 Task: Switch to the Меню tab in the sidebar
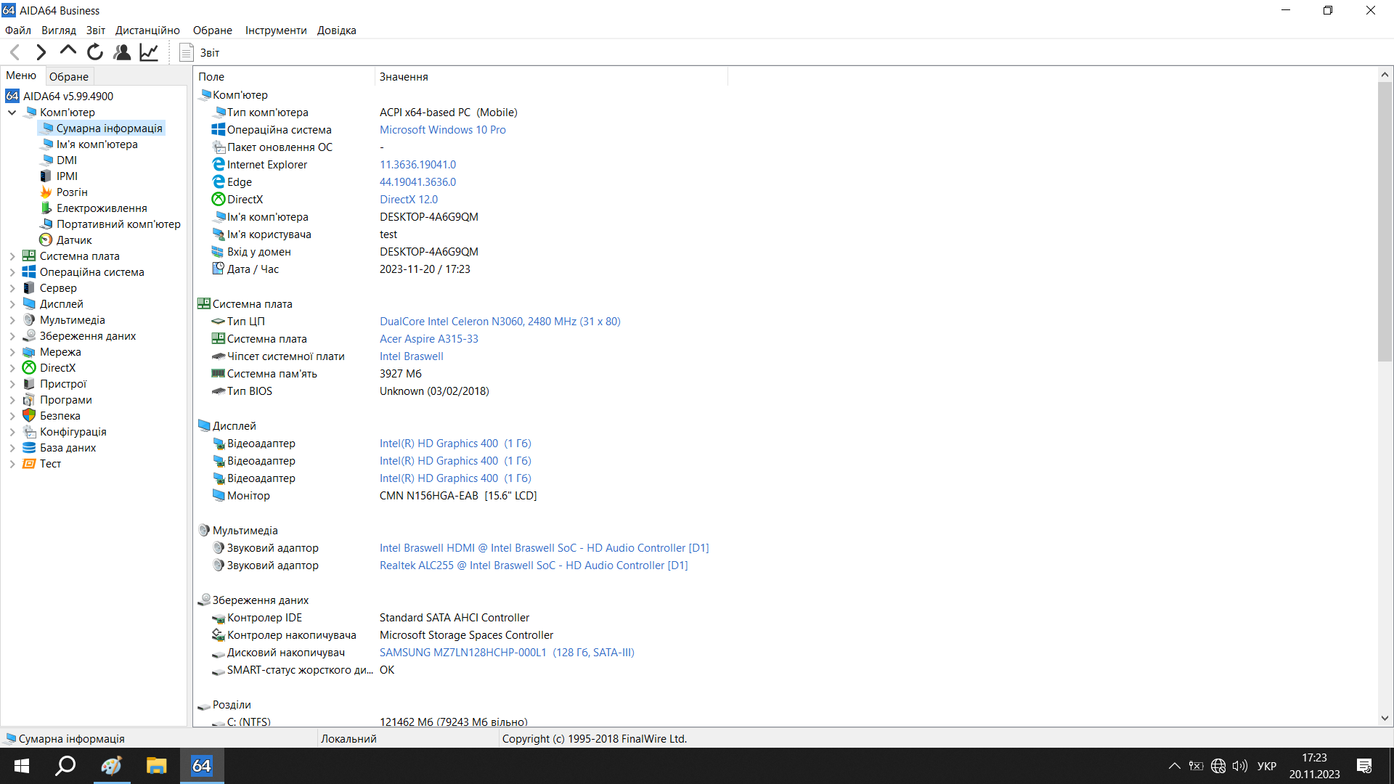21,75
